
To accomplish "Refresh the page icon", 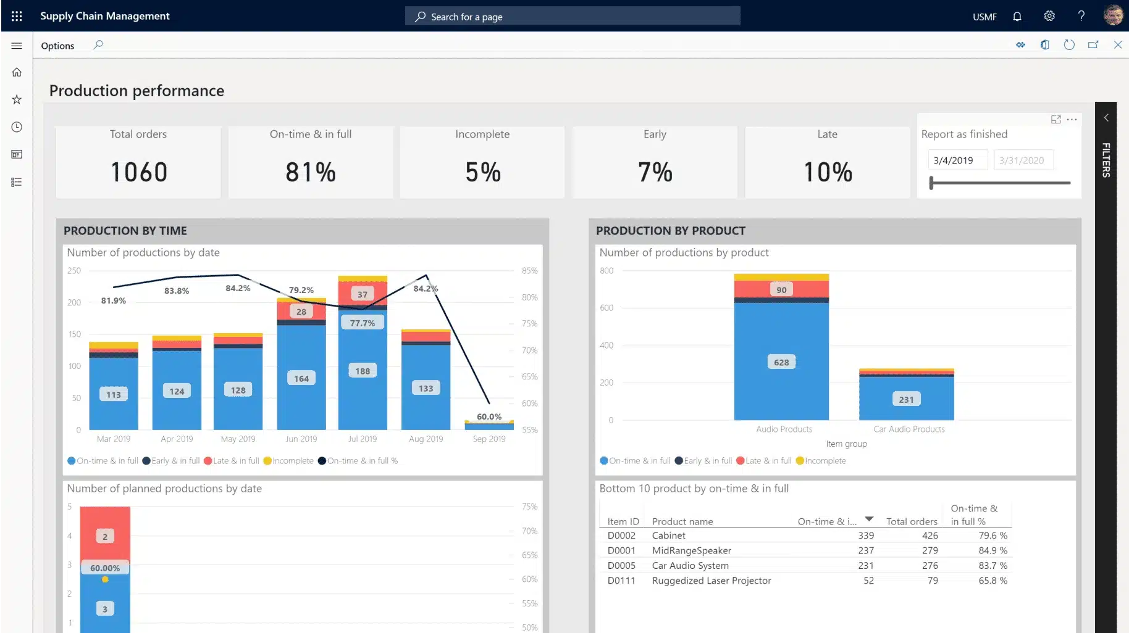I will pos(1069,45).
